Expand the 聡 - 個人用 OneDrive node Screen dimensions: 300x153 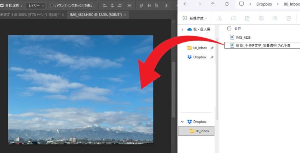point(182,29)
